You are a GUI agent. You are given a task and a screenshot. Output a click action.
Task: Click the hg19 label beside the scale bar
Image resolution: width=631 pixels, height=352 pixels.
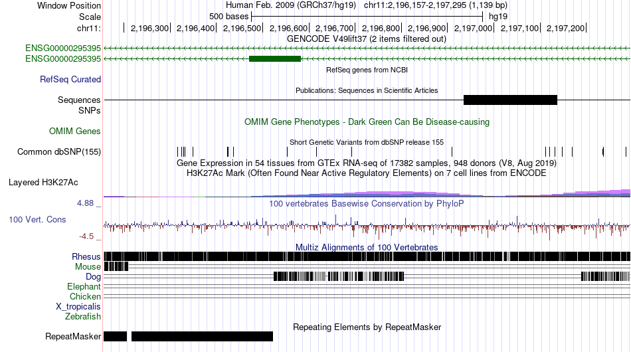[x=497, y=17]
